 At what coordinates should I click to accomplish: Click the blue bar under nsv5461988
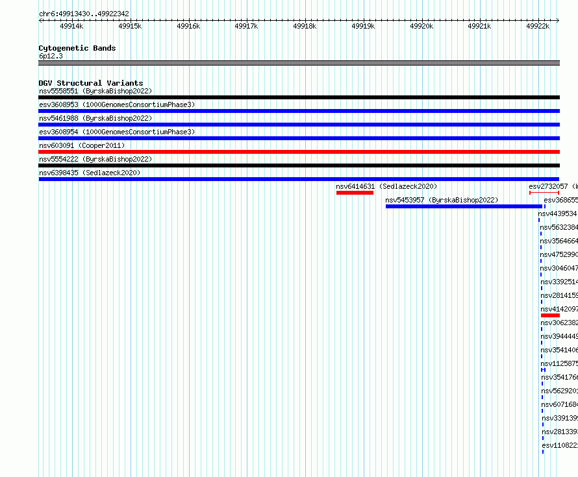(299, 125)
